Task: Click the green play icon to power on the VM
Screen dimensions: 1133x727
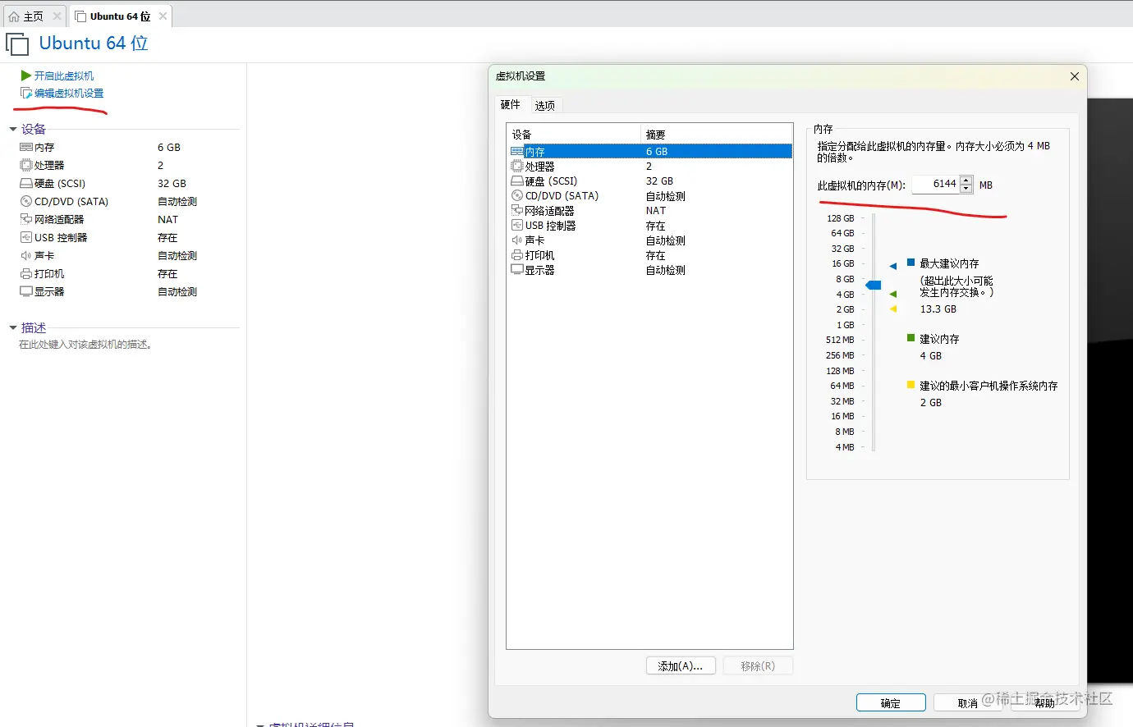Action: (26, 75)
